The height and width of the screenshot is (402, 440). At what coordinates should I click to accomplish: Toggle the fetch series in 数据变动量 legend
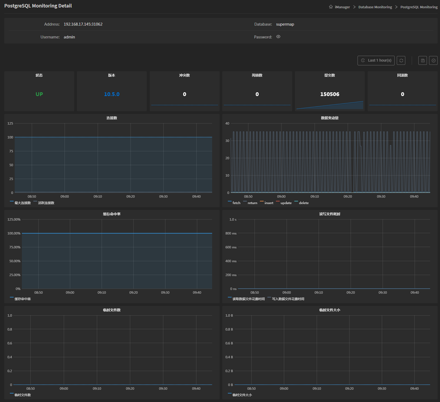pyautogui.click(x=235, y=203)
